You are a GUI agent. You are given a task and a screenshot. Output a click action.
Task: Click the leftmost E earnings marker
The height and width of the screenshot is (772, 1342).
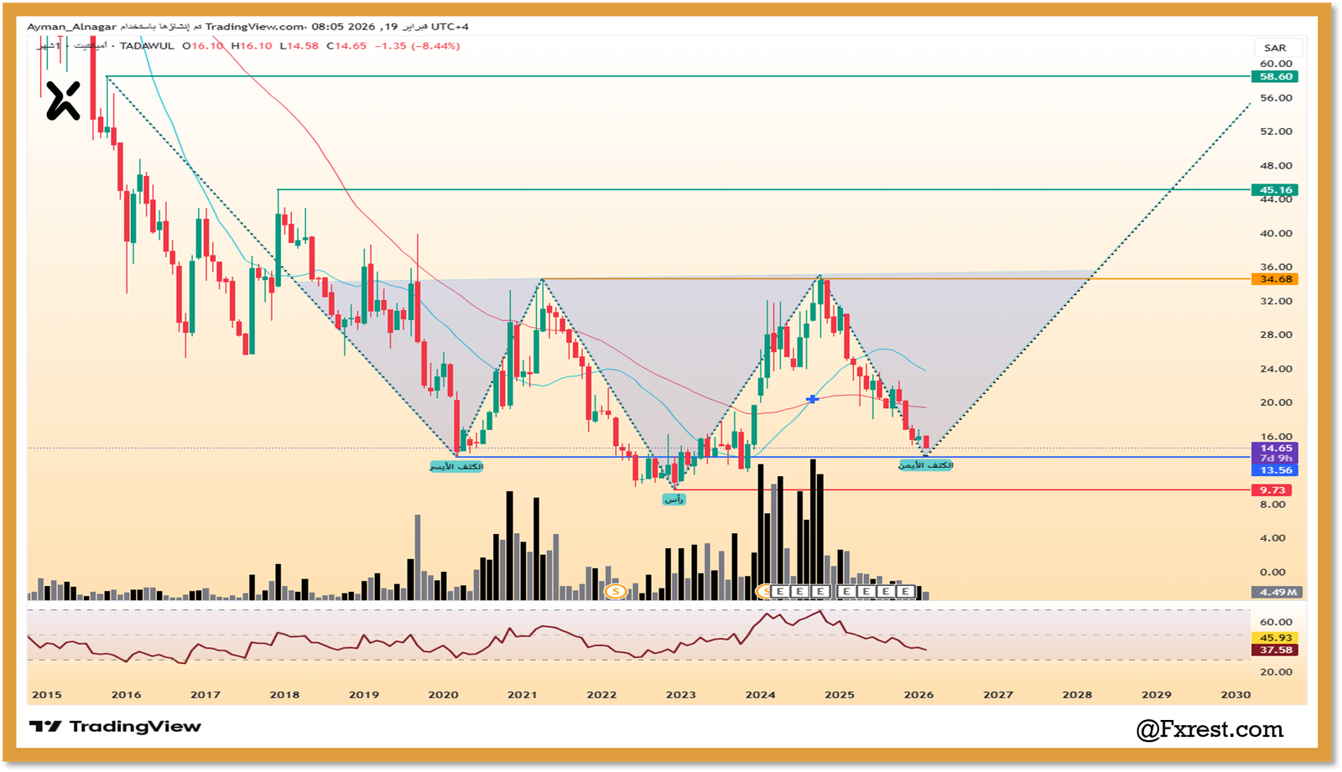tap(780, 591)
